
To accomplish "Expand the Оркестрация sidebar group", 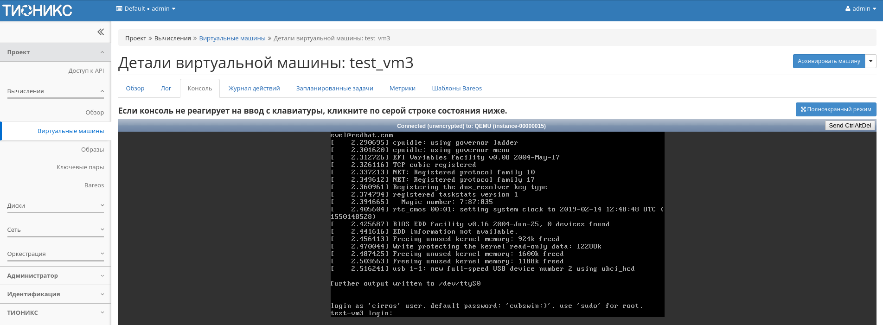I will tap(56, 254).
